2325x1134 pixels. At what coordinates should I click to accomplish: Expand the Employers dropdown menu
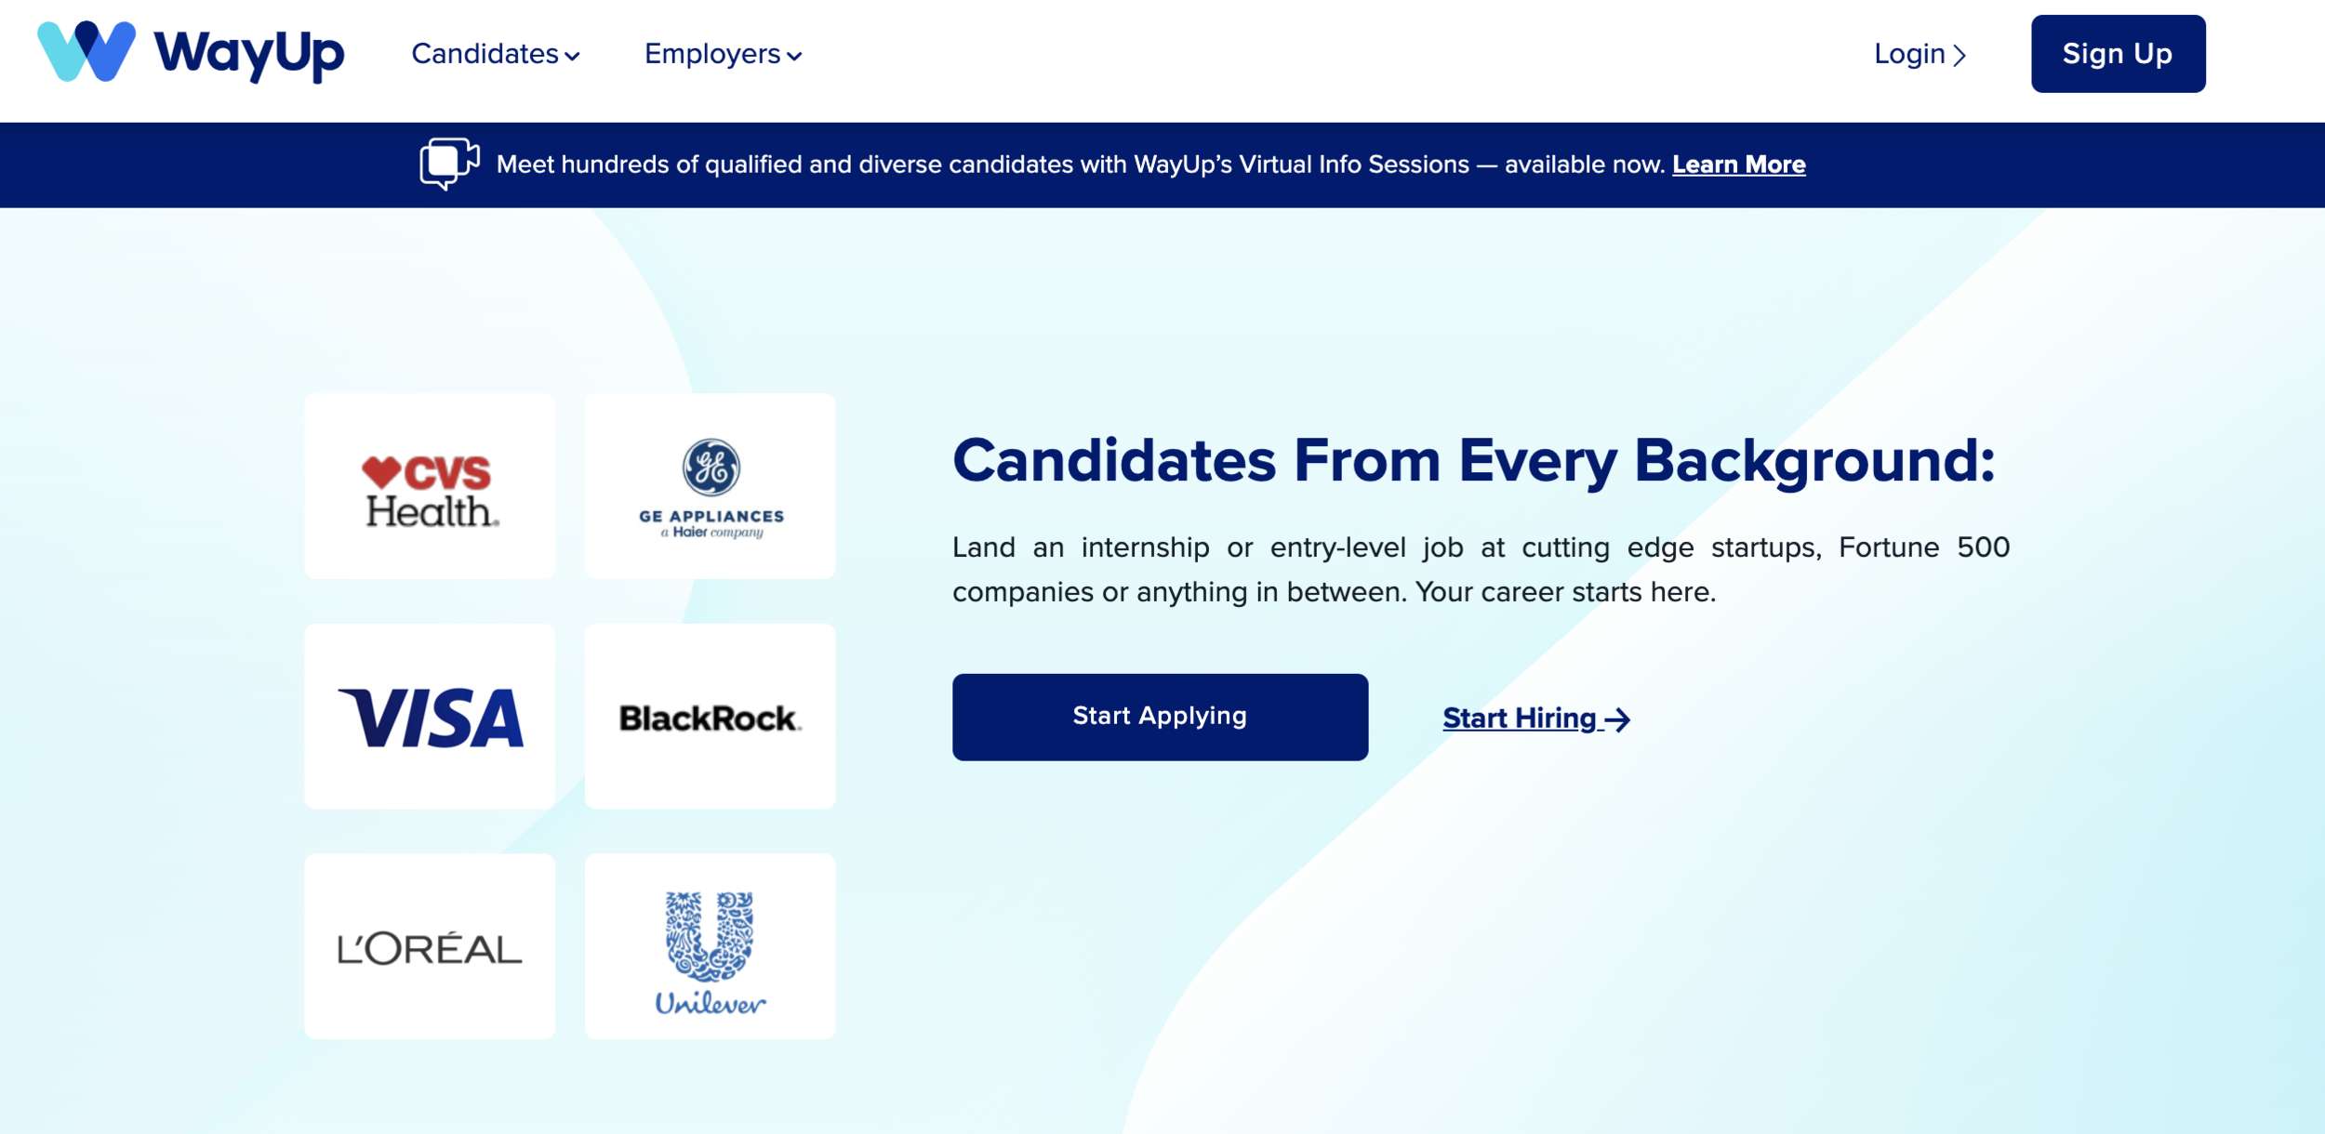tap(725, 52)
